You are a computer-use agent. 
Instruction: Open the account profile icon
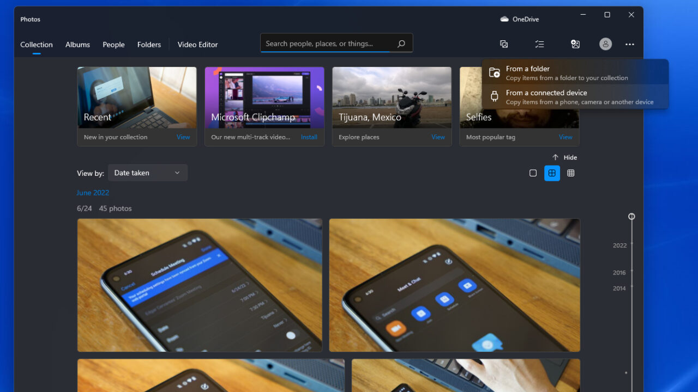605,44
